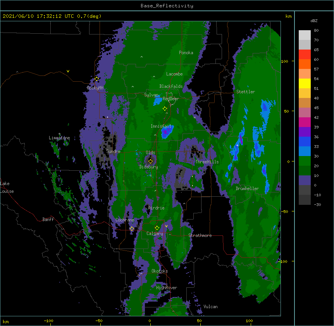Image resolution: width=334 pixels, height=326 pixels.
Task: Click the ThreeHills label
Action: [207, 162]
